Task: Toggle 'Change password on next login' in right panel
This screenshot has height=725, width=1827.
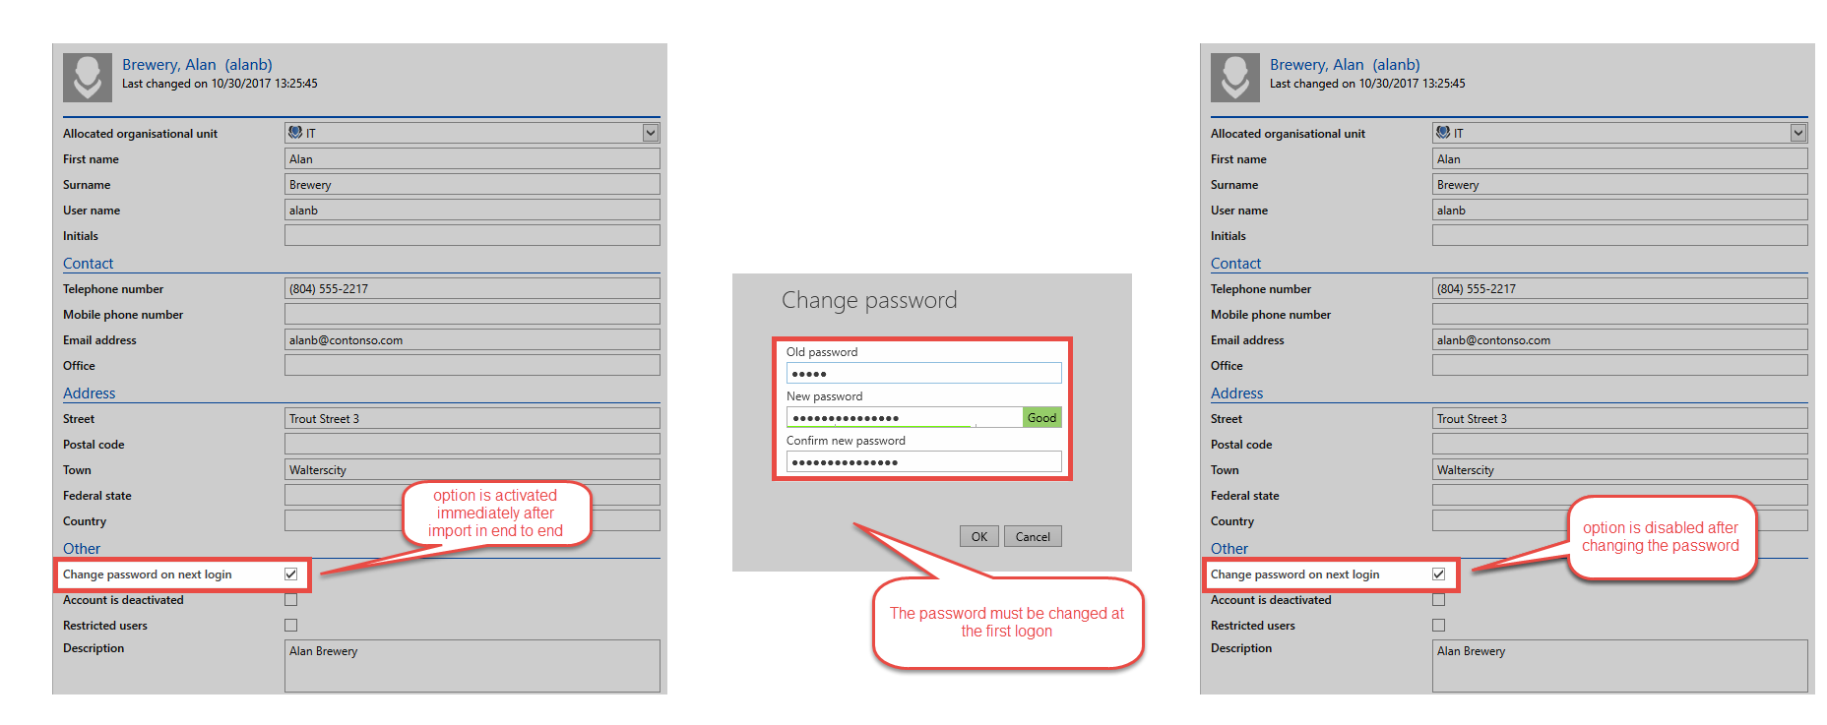Action: click(x=1438, y=574)
